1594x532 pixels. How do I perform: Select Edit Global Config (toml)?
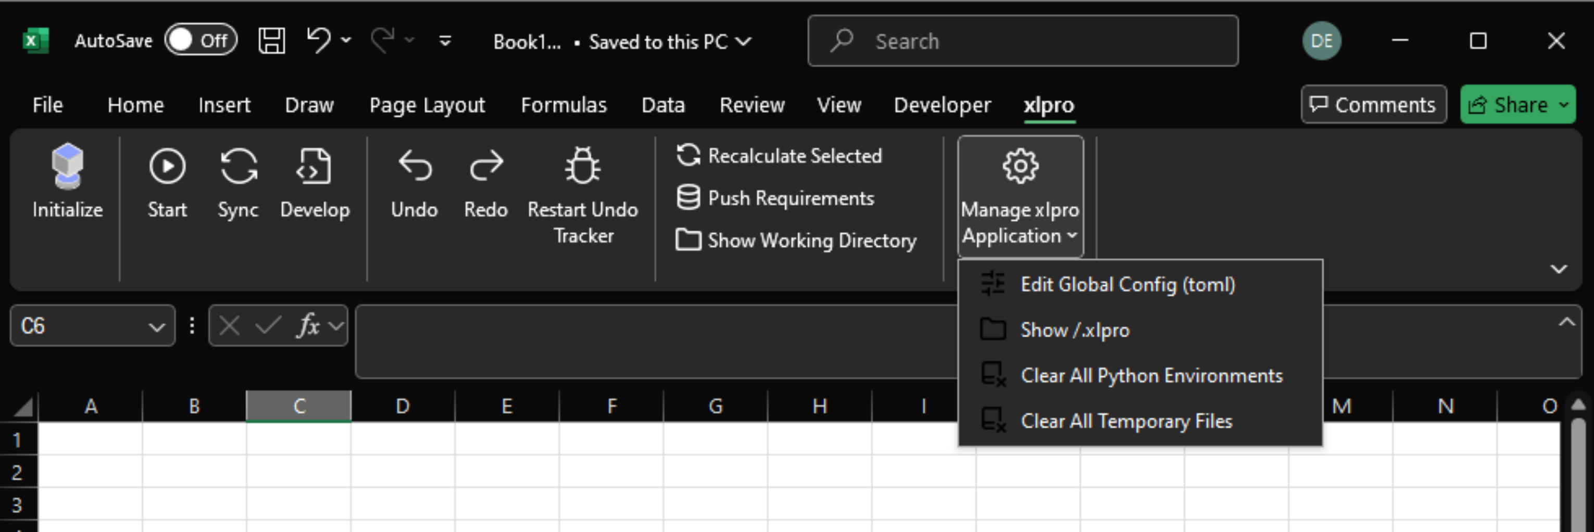pos(1140,285)
